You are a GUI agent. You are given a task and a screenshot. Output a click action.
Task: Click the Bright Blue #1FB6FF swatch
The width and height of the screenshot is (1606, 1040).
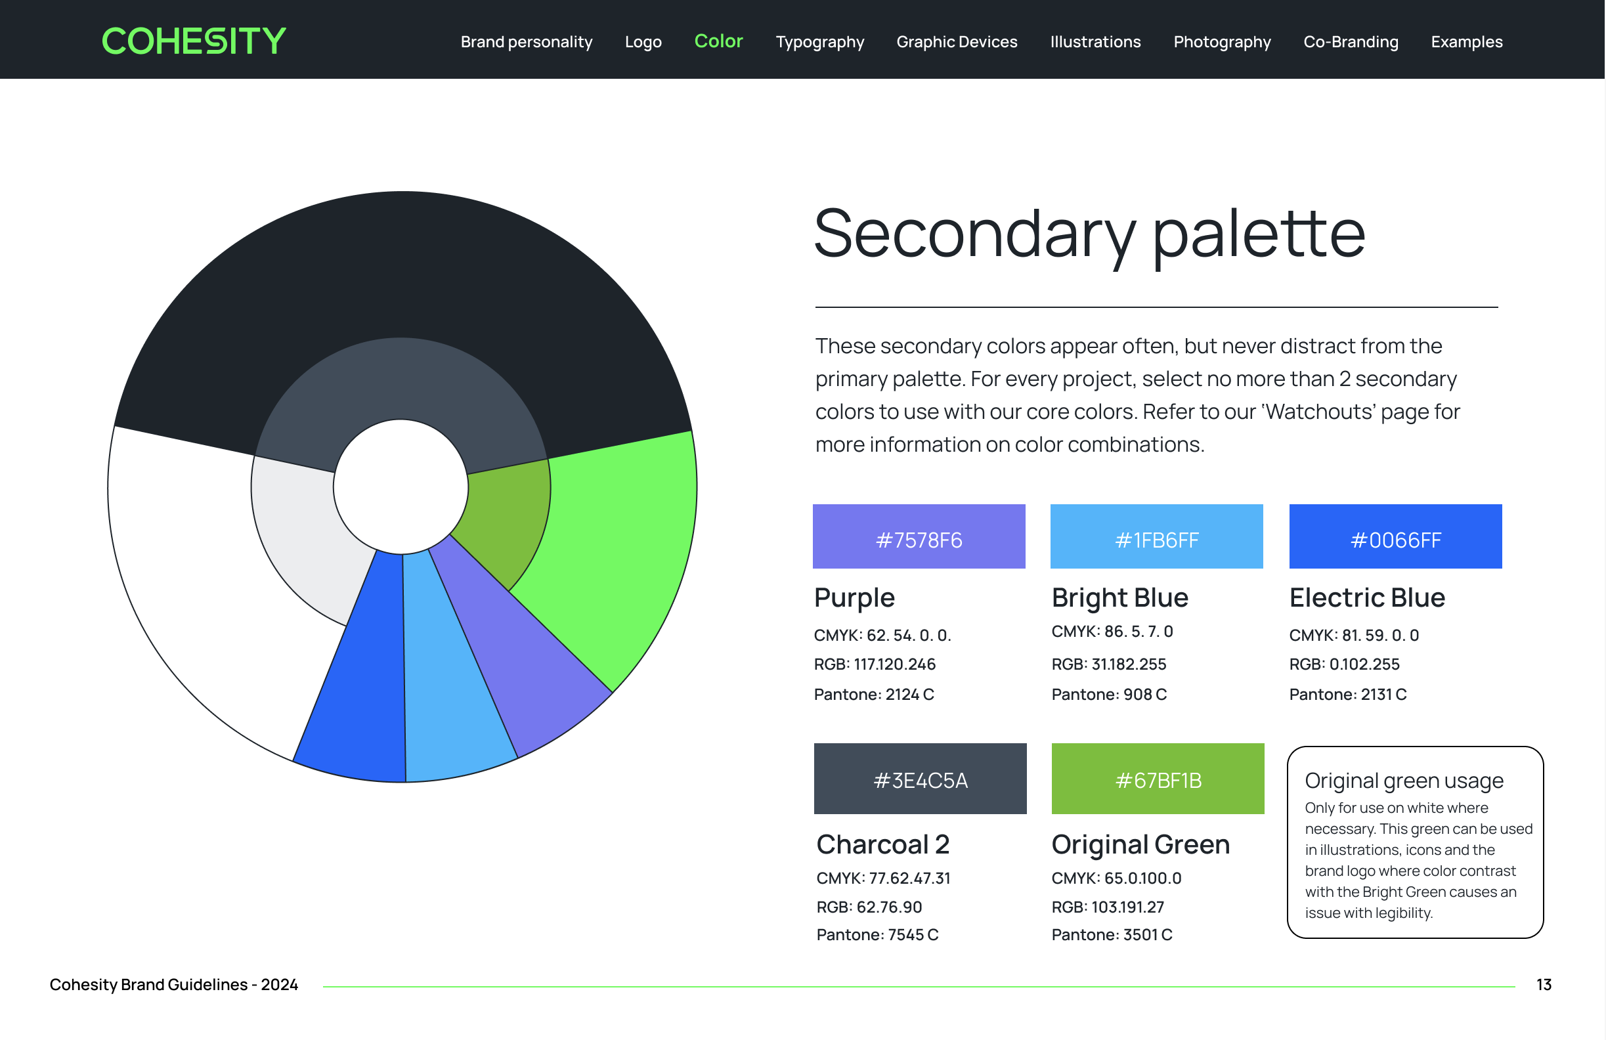point(1157,536)
